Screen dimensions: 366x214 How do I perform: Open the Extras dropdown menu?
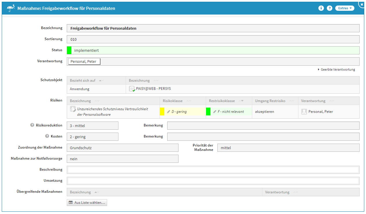coord(345,8)
